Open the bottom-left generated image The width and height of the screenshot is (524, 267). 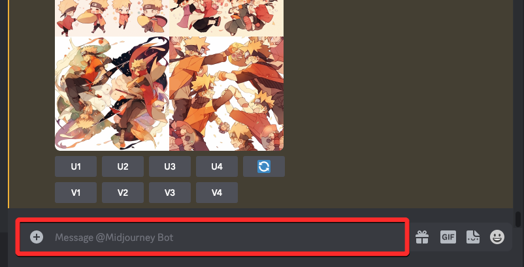(112, 93)
